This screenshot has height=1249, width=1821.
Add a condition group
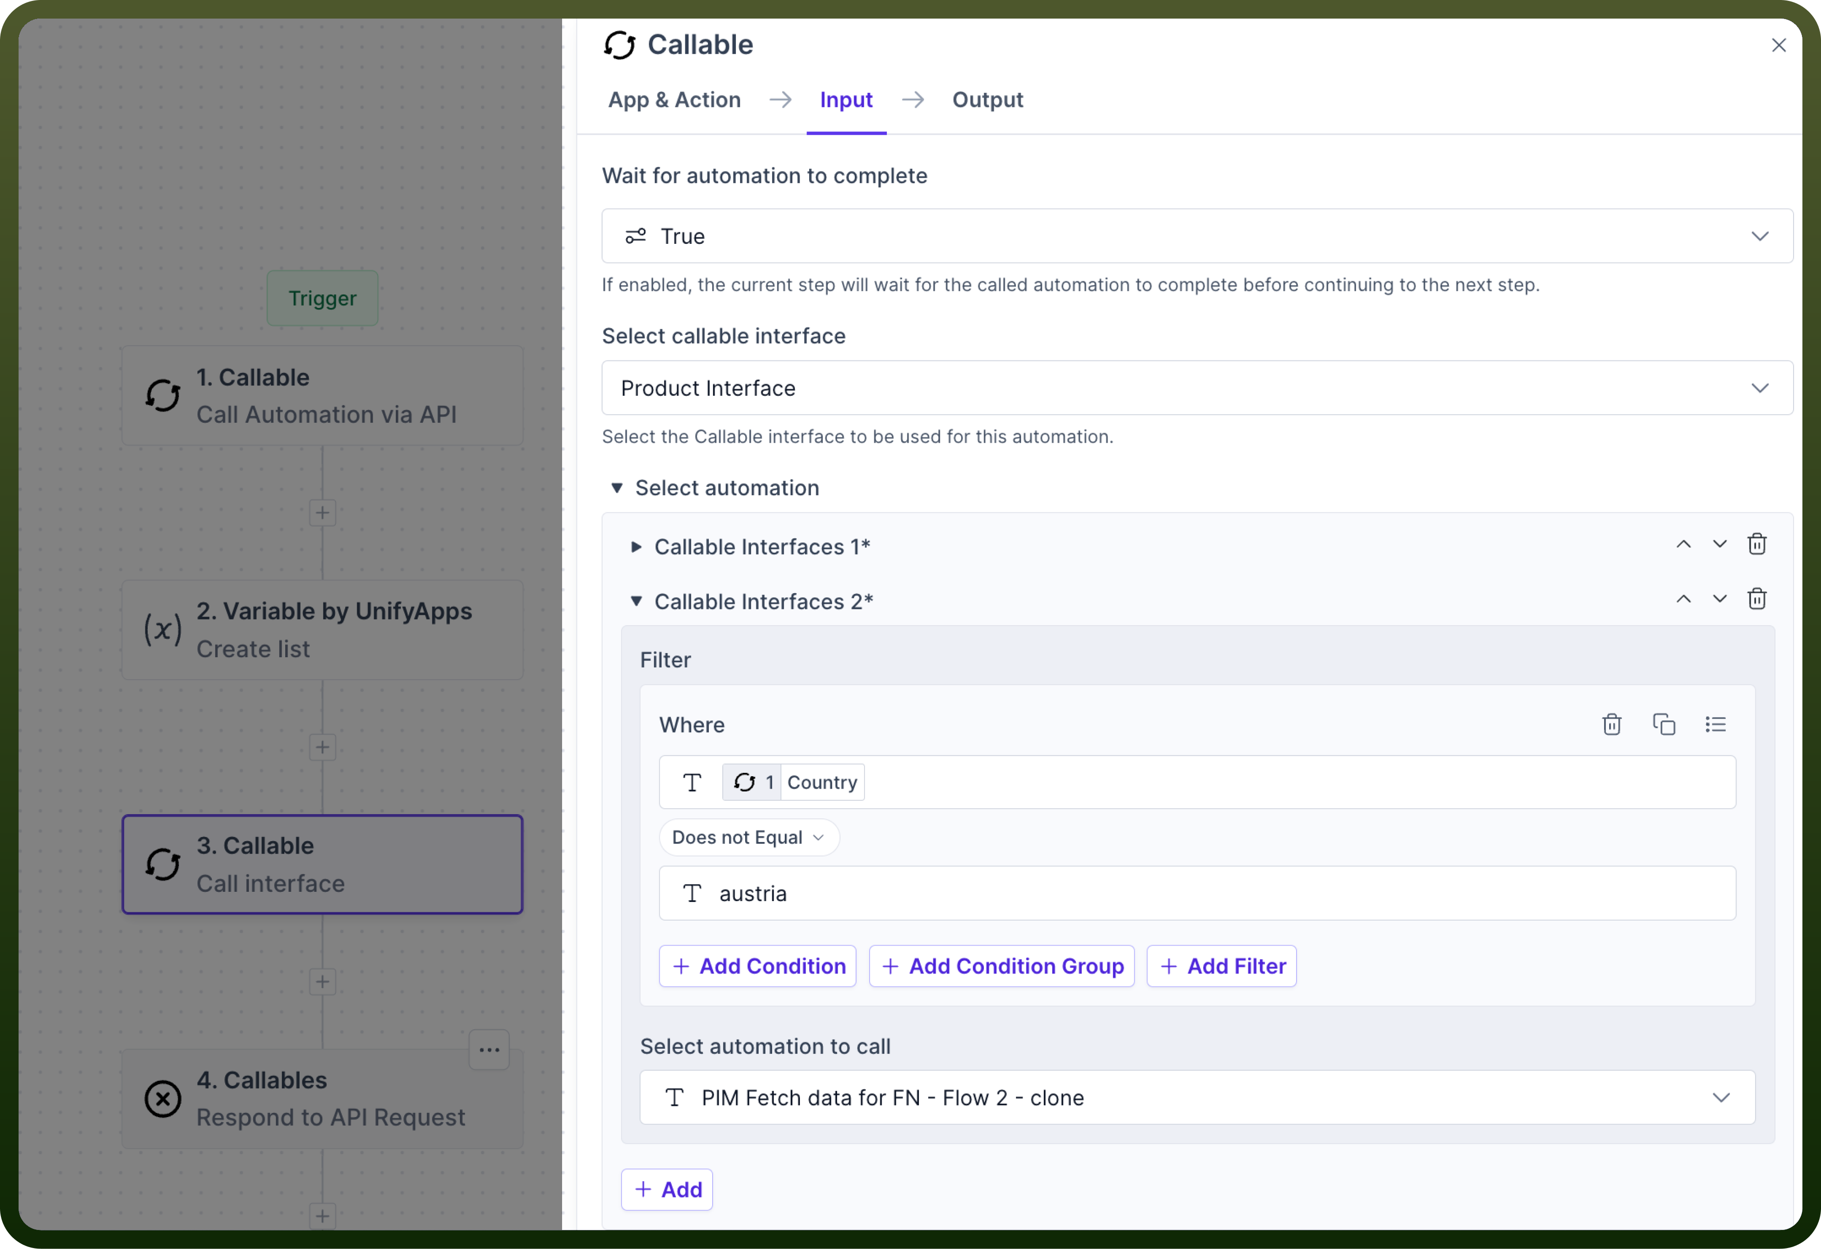pos(1002,965)
